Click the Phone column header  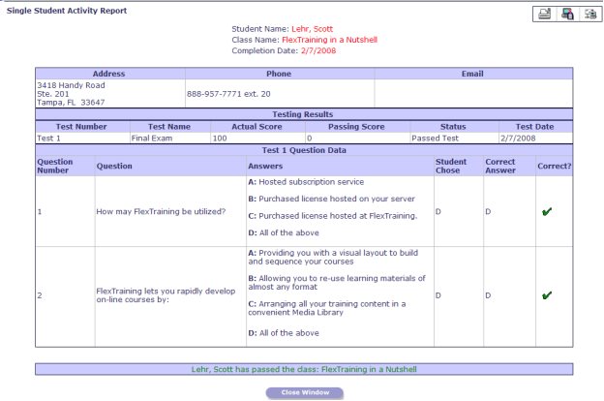[x=279, y=74]
